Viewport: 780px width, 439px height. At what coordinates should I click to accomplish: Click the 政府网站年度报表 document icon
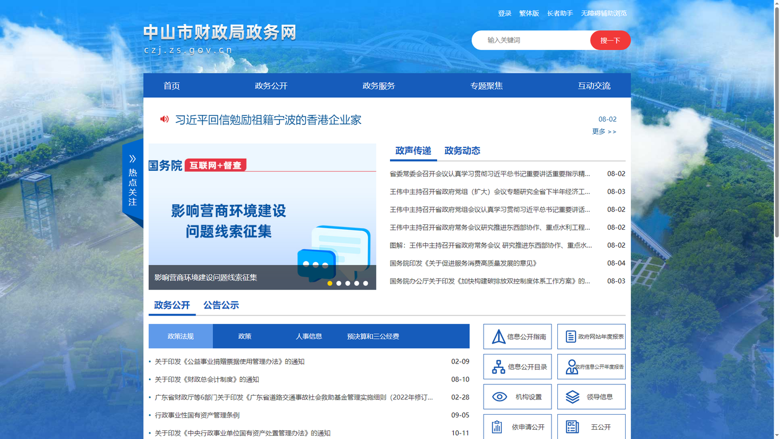570,337
